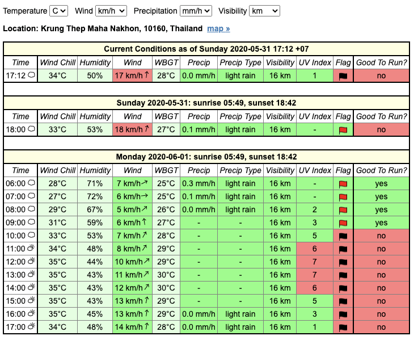Change the Visibility unit dropdown

tap(265, 11)
